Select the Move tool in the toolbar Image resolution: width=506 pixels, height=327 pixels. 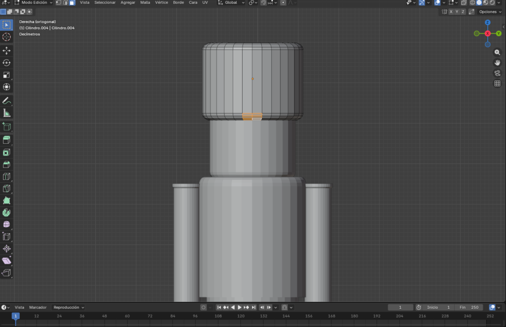point(6,50)
